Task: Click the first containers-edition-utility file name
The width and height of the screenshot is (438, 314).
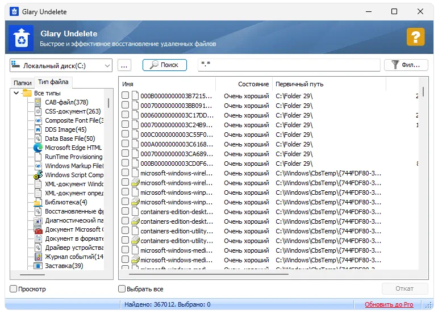Action: [x=177, y=231]
